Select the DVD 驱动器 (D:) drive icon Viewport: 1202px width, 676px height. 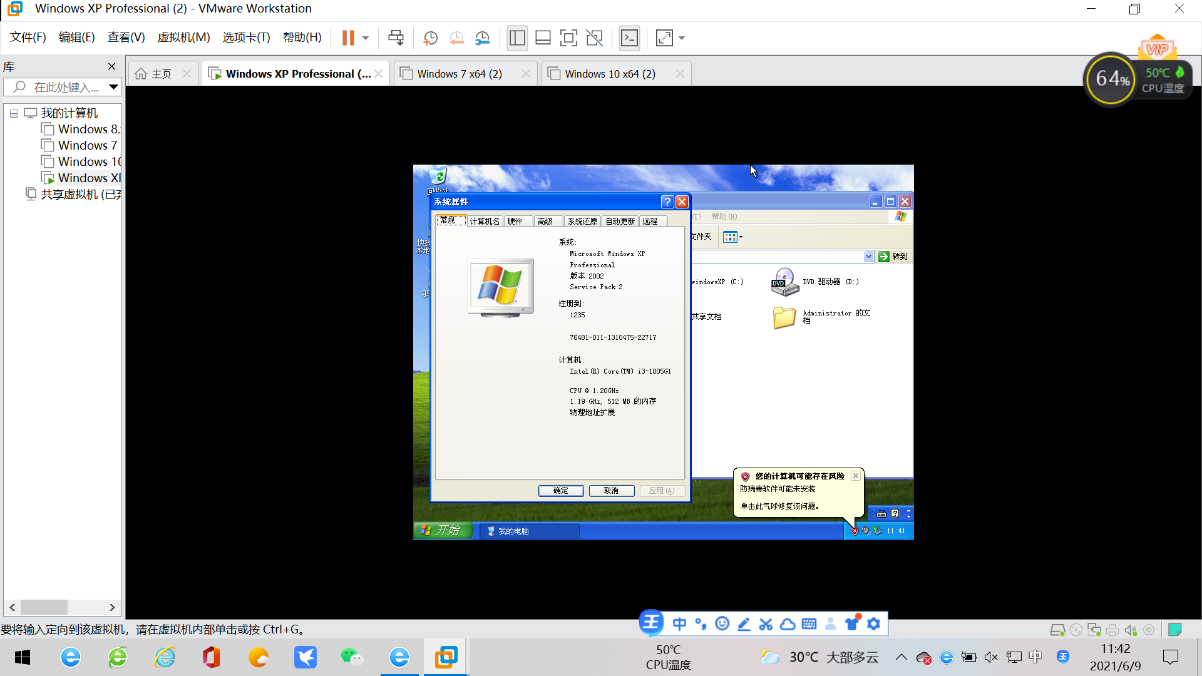[x=785, y=282]
